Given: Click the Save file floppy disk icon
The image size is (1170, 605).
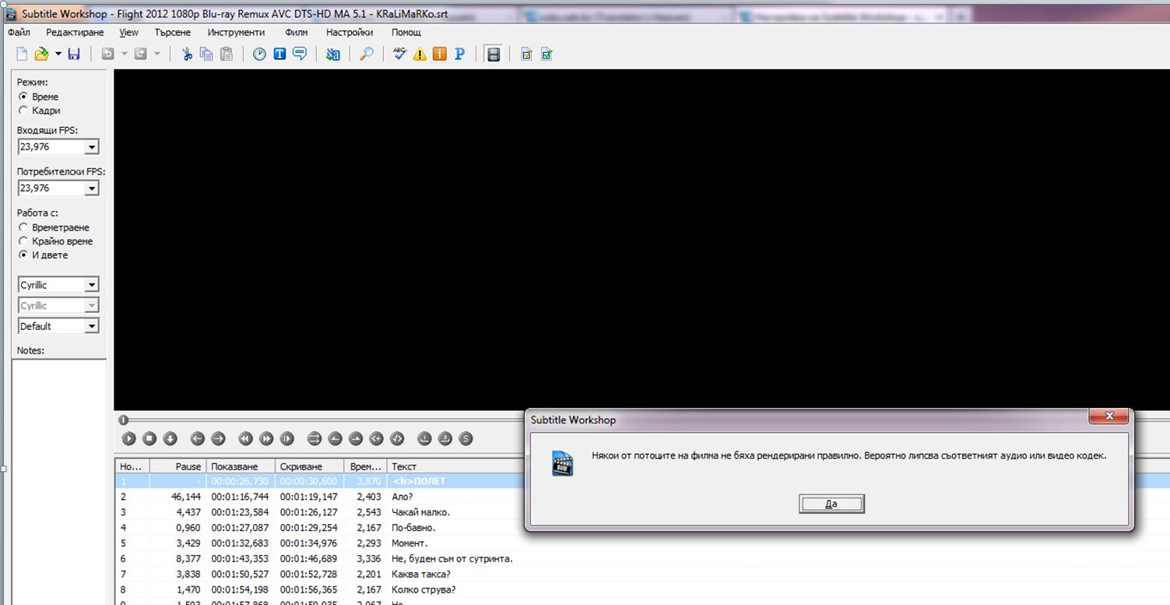Looking at the screenshot, I should coord(74,54).
